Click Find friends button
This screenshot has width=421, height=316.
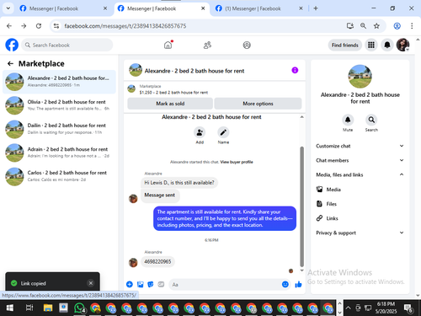pos(345,45)
